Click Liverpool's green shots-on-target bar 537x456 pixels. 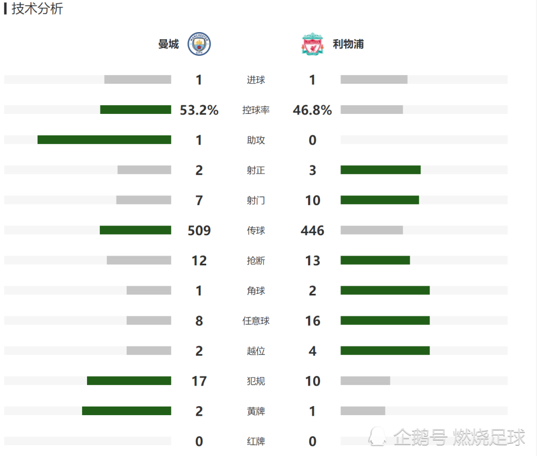pos(380,170)
